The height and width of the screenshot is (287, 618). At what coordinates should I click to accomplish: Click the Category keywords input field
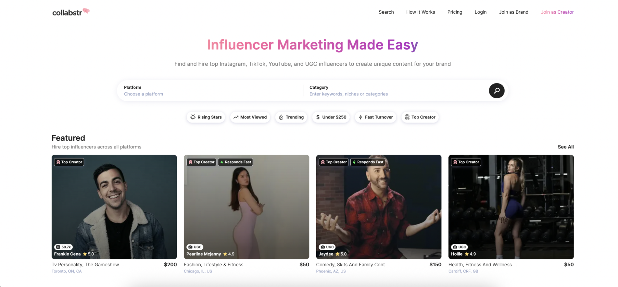pyautogui.click(x=348, y=94)
